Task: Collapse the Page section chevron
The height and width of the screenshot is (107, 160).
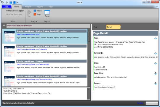Action: 156,38
